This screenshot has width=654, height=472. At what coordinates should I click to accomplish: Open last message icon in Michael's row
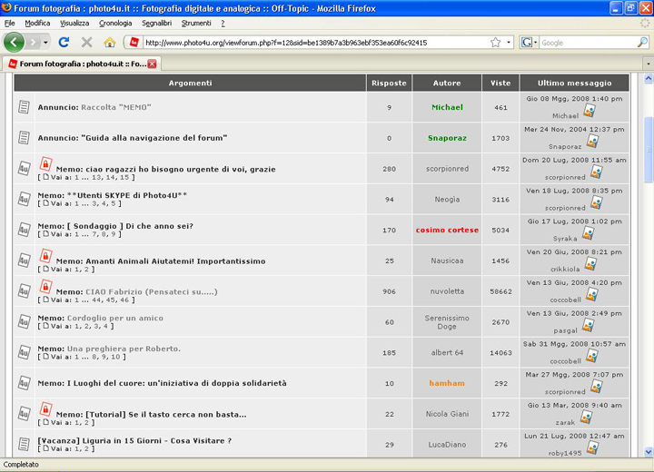pos(589,111)
